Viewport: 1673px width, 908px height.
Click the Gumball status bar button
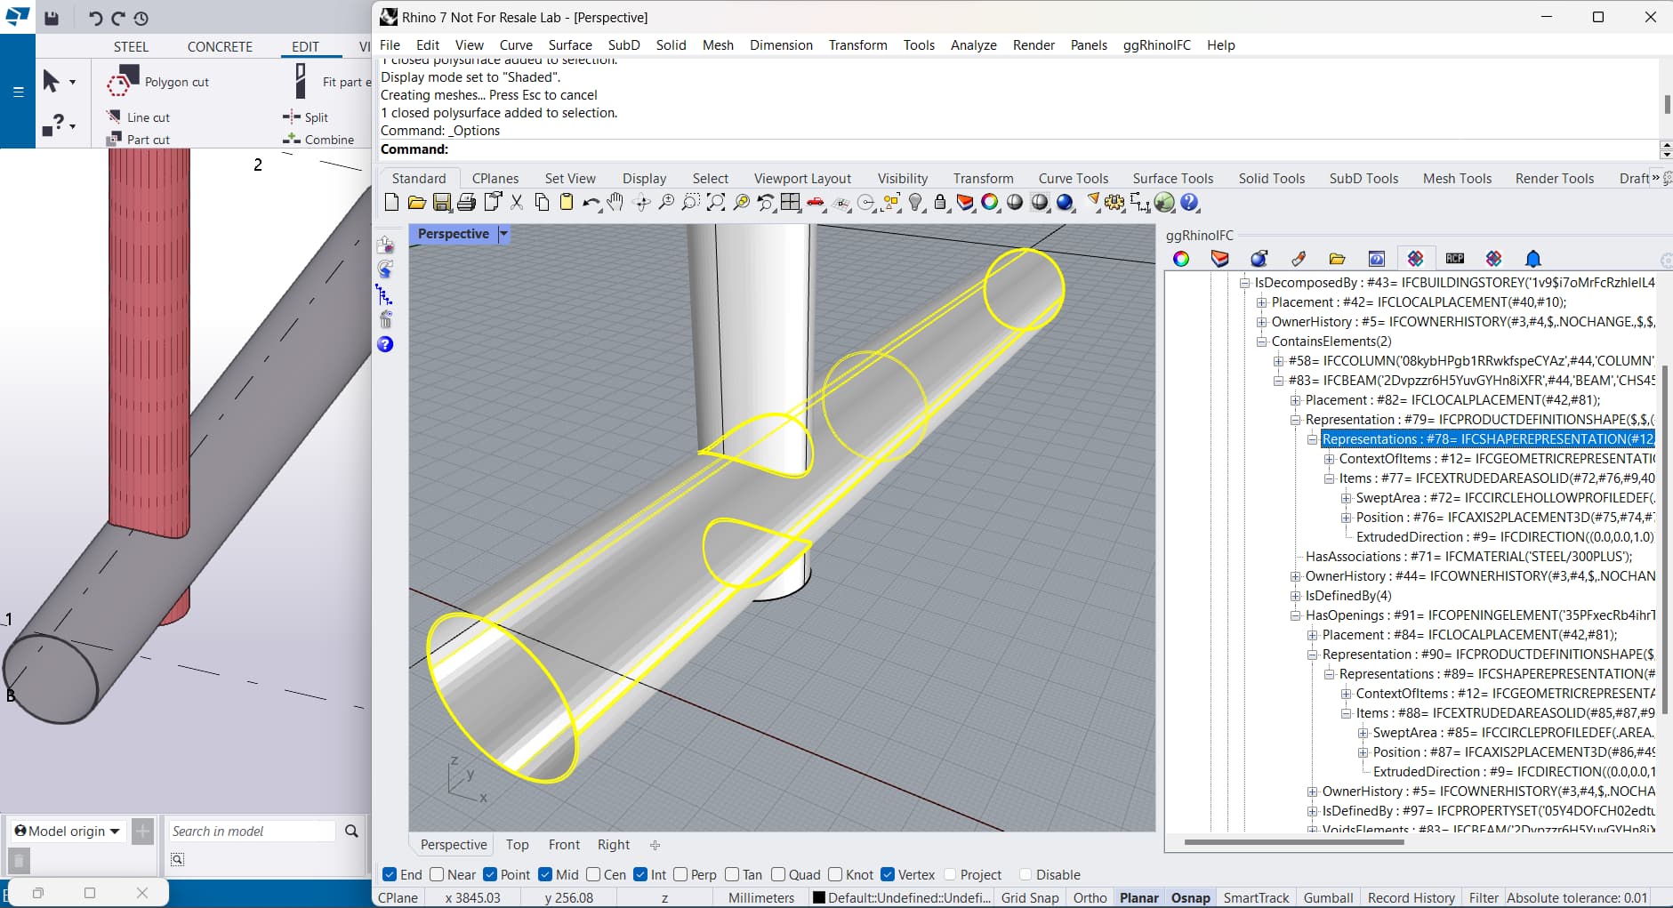pos(1327,898)
